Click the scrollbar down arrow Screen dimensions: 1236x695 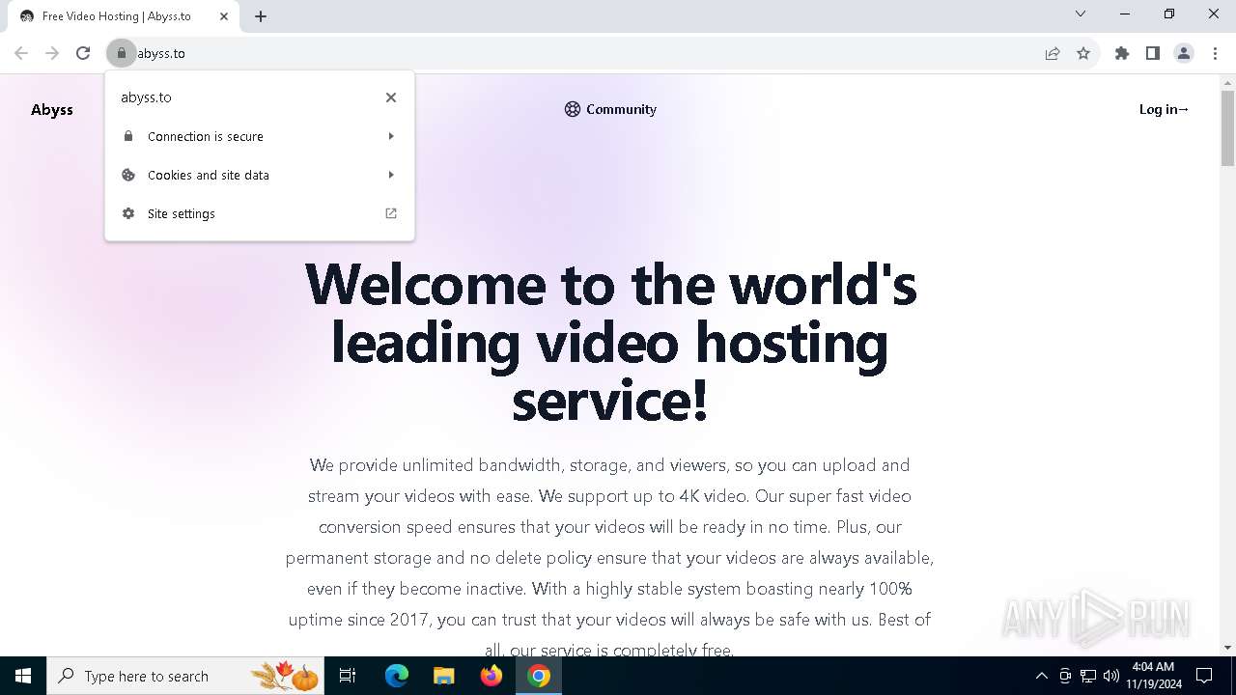pos(1227,648)
